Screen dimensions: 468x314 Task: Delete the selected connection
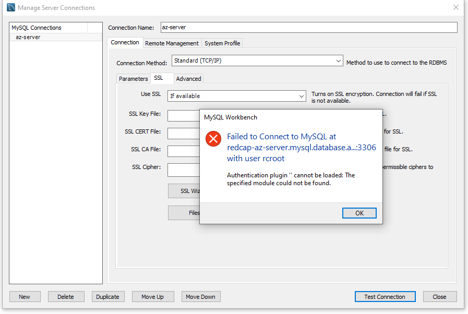point(66,297)
